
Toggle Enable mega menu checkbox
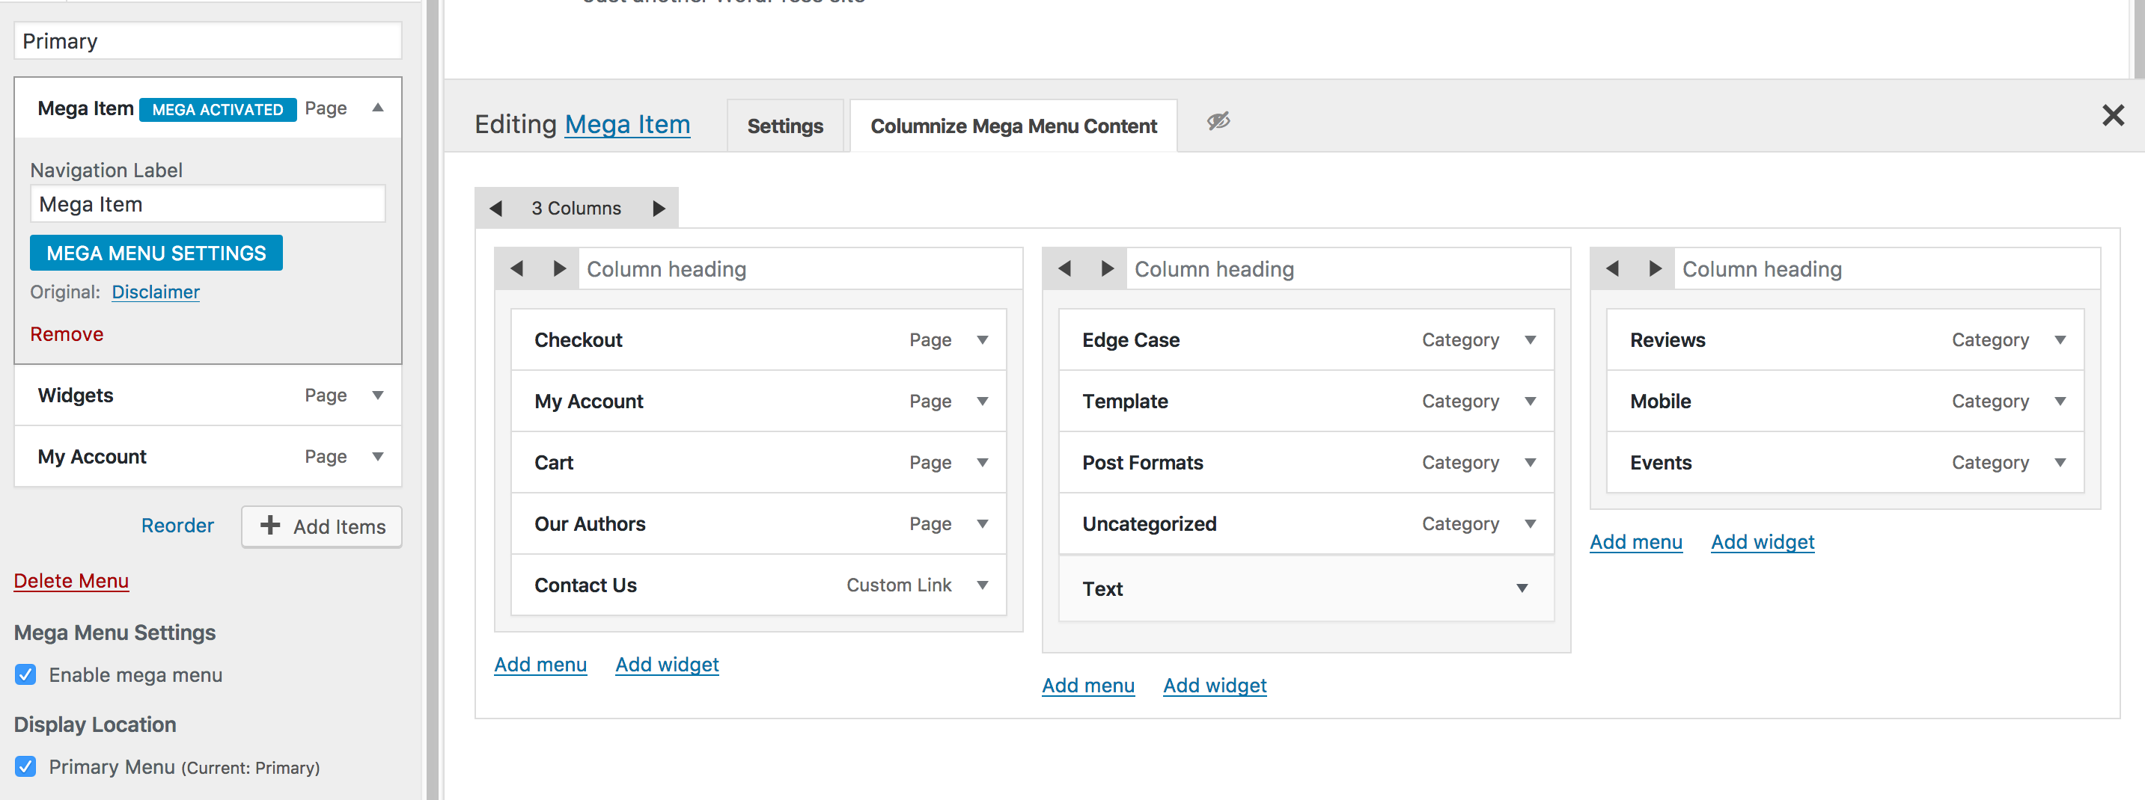pyautogui.click(x=25, y=674)
